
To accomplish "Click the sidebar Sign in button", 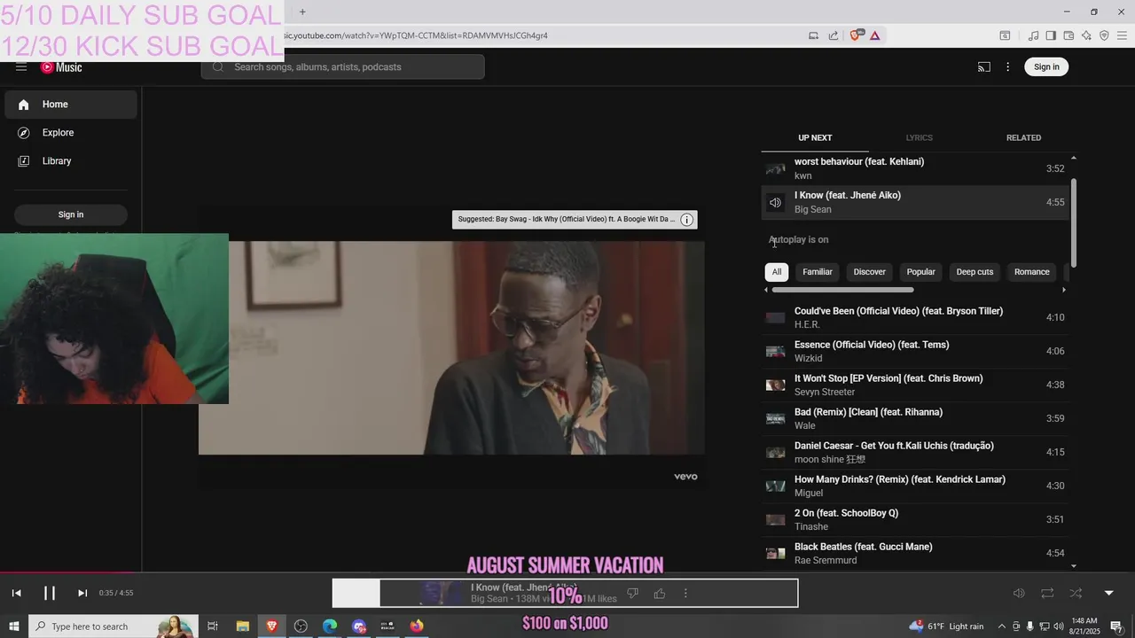I will coord(71,214).
